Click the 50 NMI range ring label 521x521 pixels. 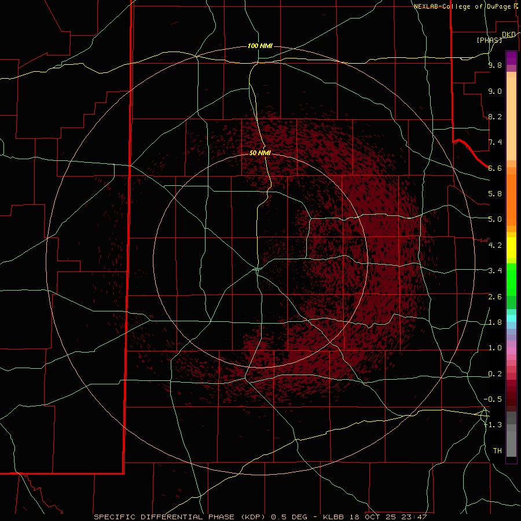(x=260, y=153)
